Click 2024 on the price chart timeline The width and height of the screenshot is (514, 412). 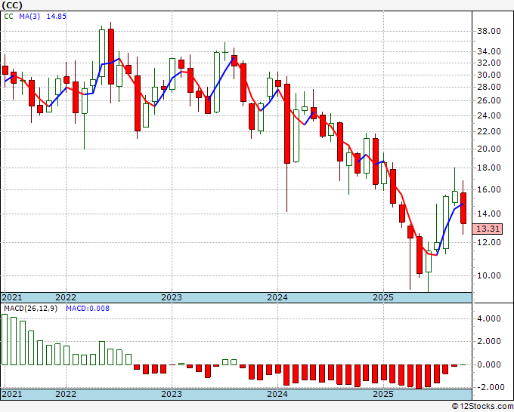tap(277, 297)
